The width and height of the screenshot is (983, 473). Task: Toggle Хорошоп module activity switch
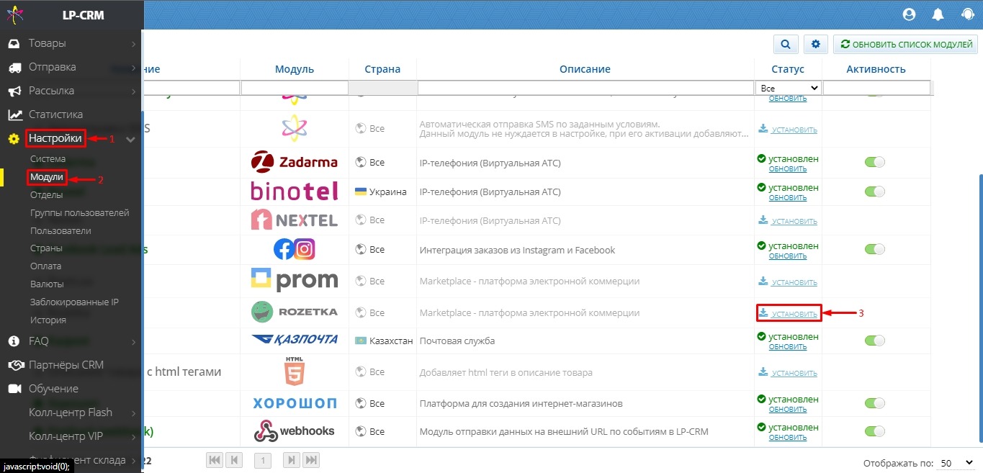pyautogui.click(x=874, y=403)
